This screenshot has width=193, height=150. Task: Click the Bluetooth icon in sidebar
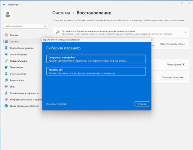tap(6, 48)
